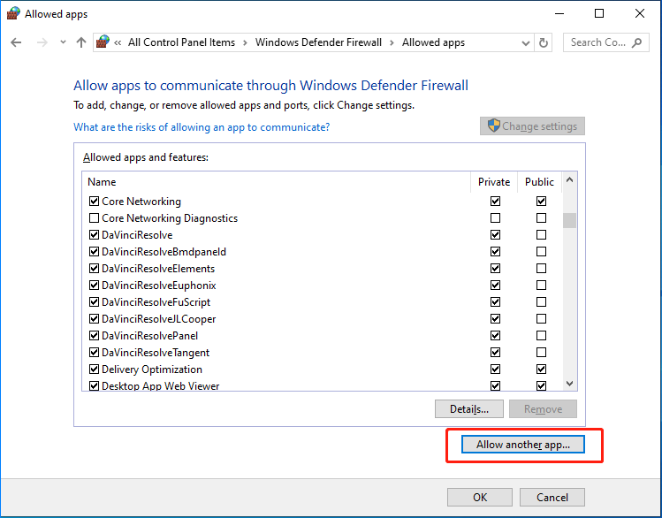Click the Remove button
Image resolution: width=662 pixels, height=518 pixels.
tap(543, 408)
